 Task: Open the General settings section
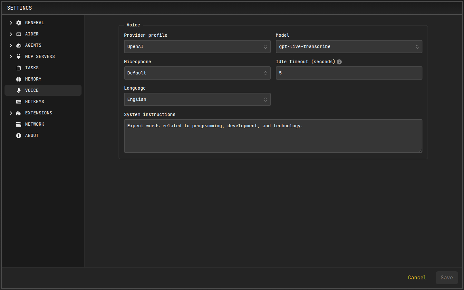[43, 23]
